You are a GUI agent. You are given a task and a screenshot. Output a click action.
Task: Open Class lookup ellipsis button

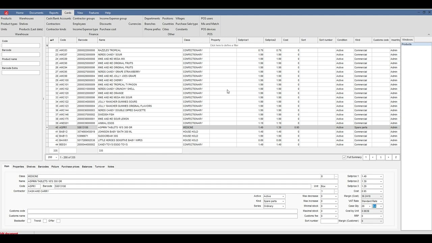coord(336,177)
